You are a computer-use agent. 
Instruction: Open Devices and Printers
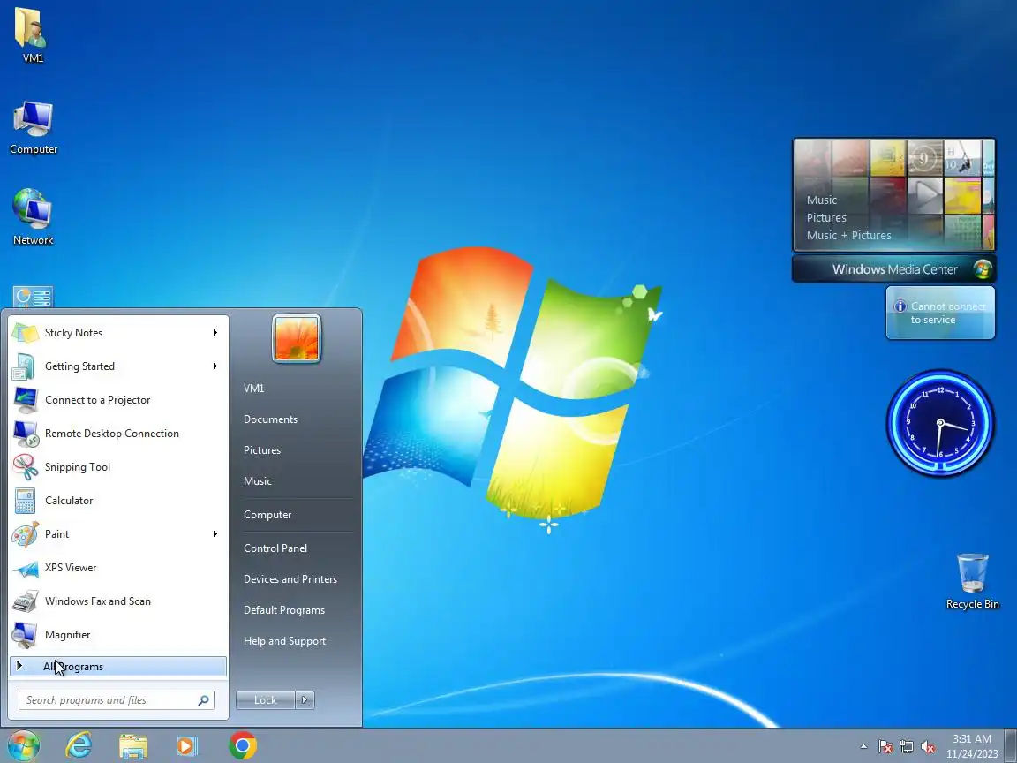[290, 579]
